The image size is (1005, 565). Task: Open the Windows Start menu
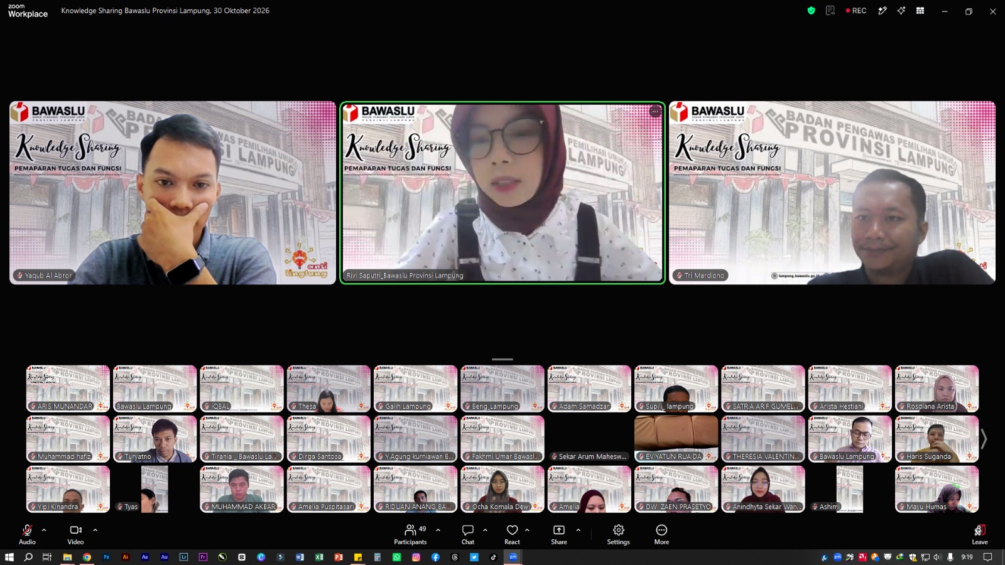9,557
